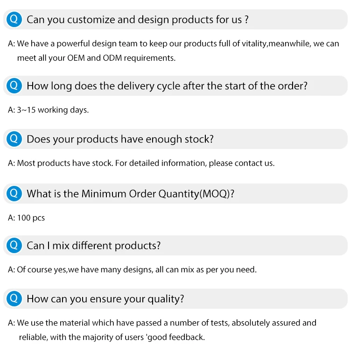Click the Q icon beside mix different products question
350x361 pixels.
tap(14, 246)
